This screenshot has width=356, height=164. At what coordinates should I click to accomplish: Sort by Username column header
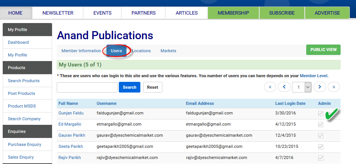106,103
